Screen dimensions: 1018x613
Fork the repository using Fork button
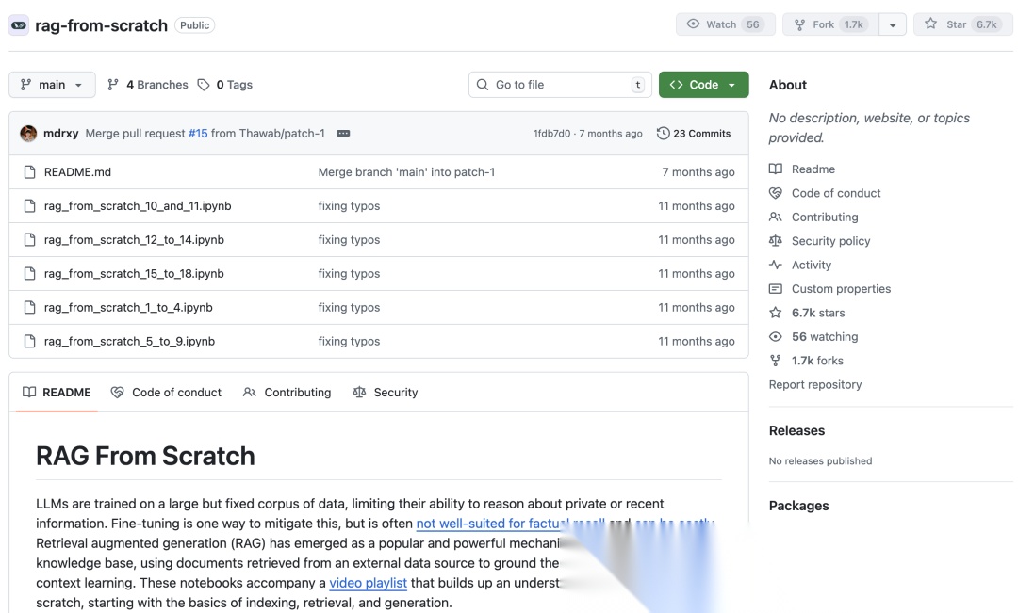830,24
